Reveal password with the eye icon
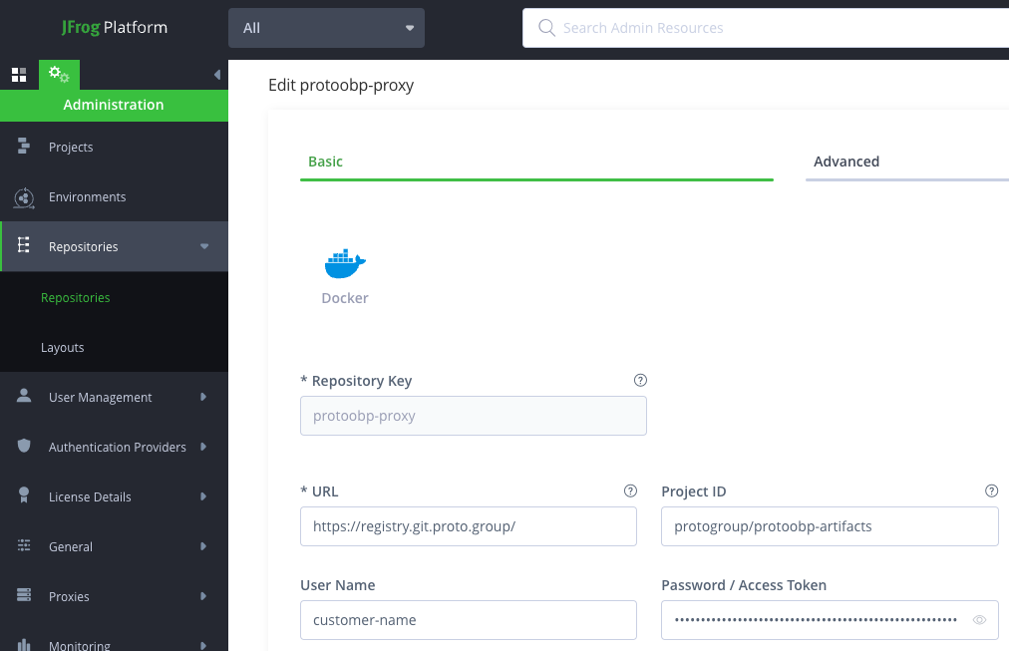1009x651 pixels. coord(979,620)
